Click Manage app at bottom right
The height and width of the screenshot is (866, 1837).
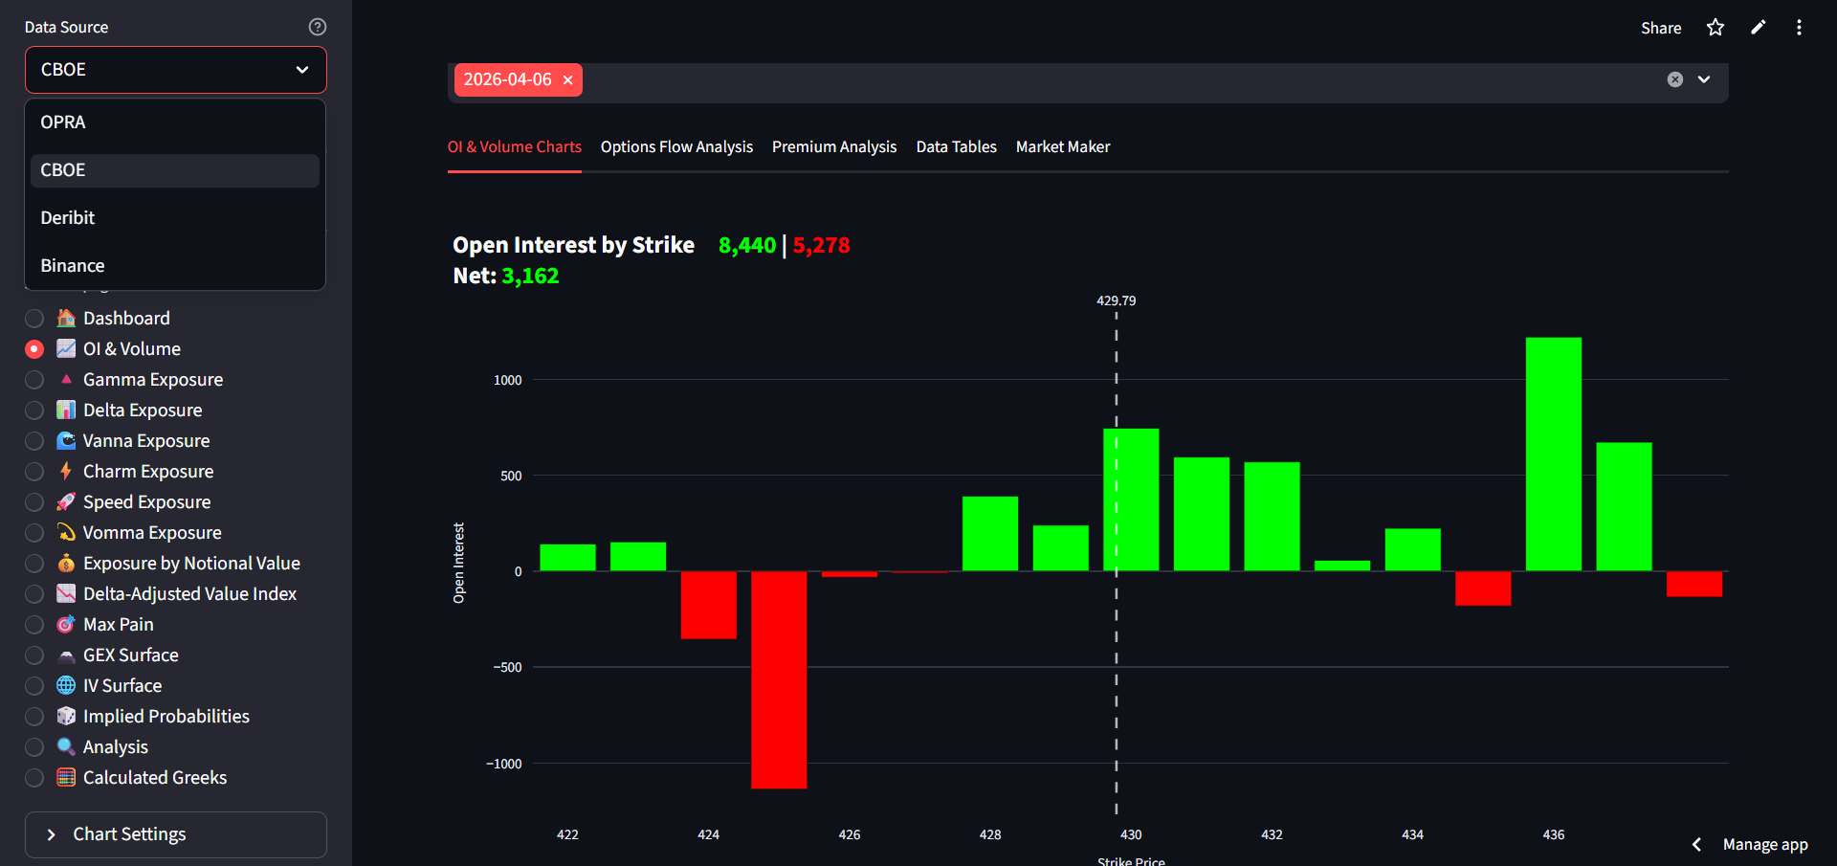[1765, 844]
